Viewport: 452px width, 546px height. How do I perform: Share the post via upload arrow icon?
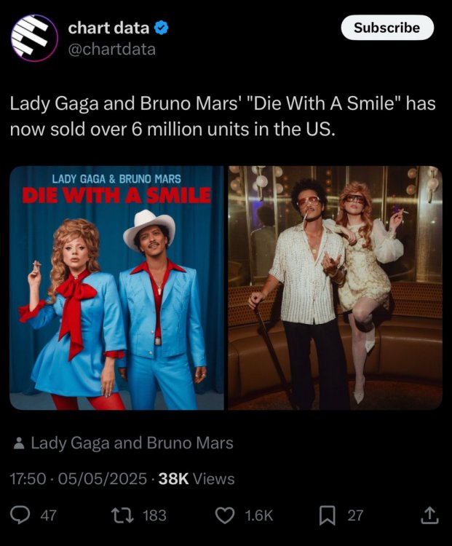[429, 515]
